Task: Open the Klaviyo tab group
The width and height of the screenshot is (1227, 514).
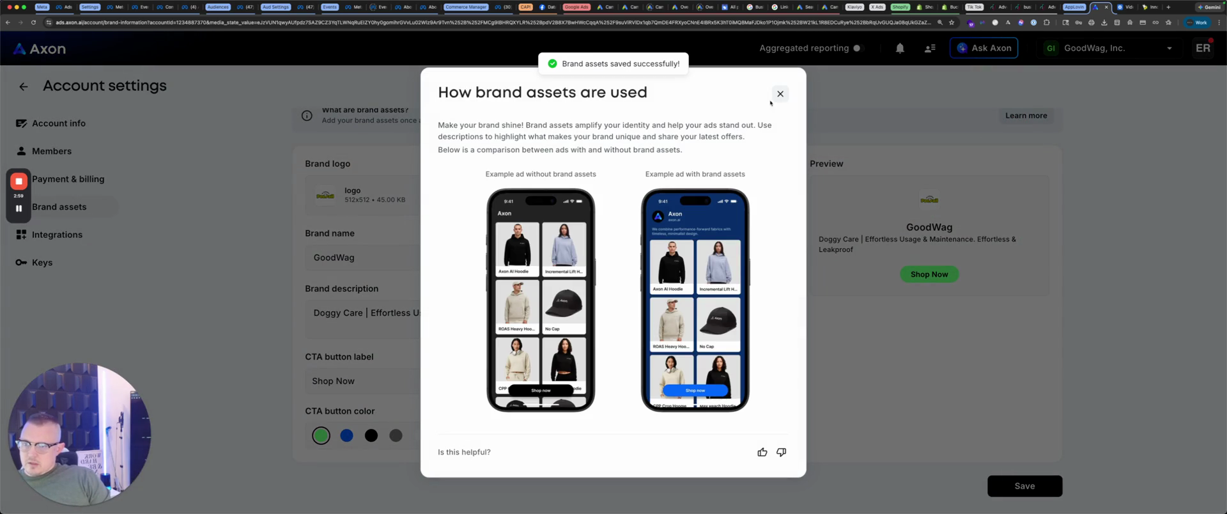Action: point(854,7)
